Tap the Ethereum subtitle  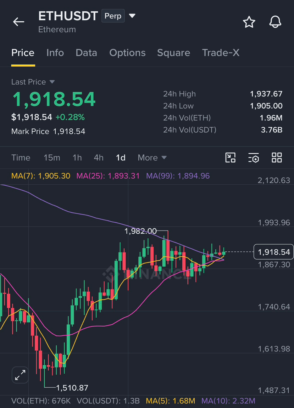pos(57,30)
